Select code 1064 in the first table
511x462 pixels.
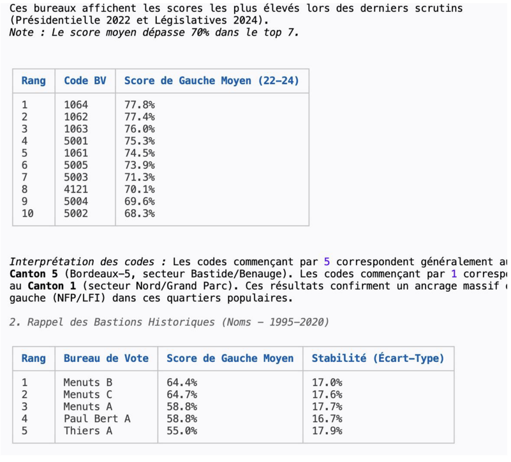(x=76, y=105)
